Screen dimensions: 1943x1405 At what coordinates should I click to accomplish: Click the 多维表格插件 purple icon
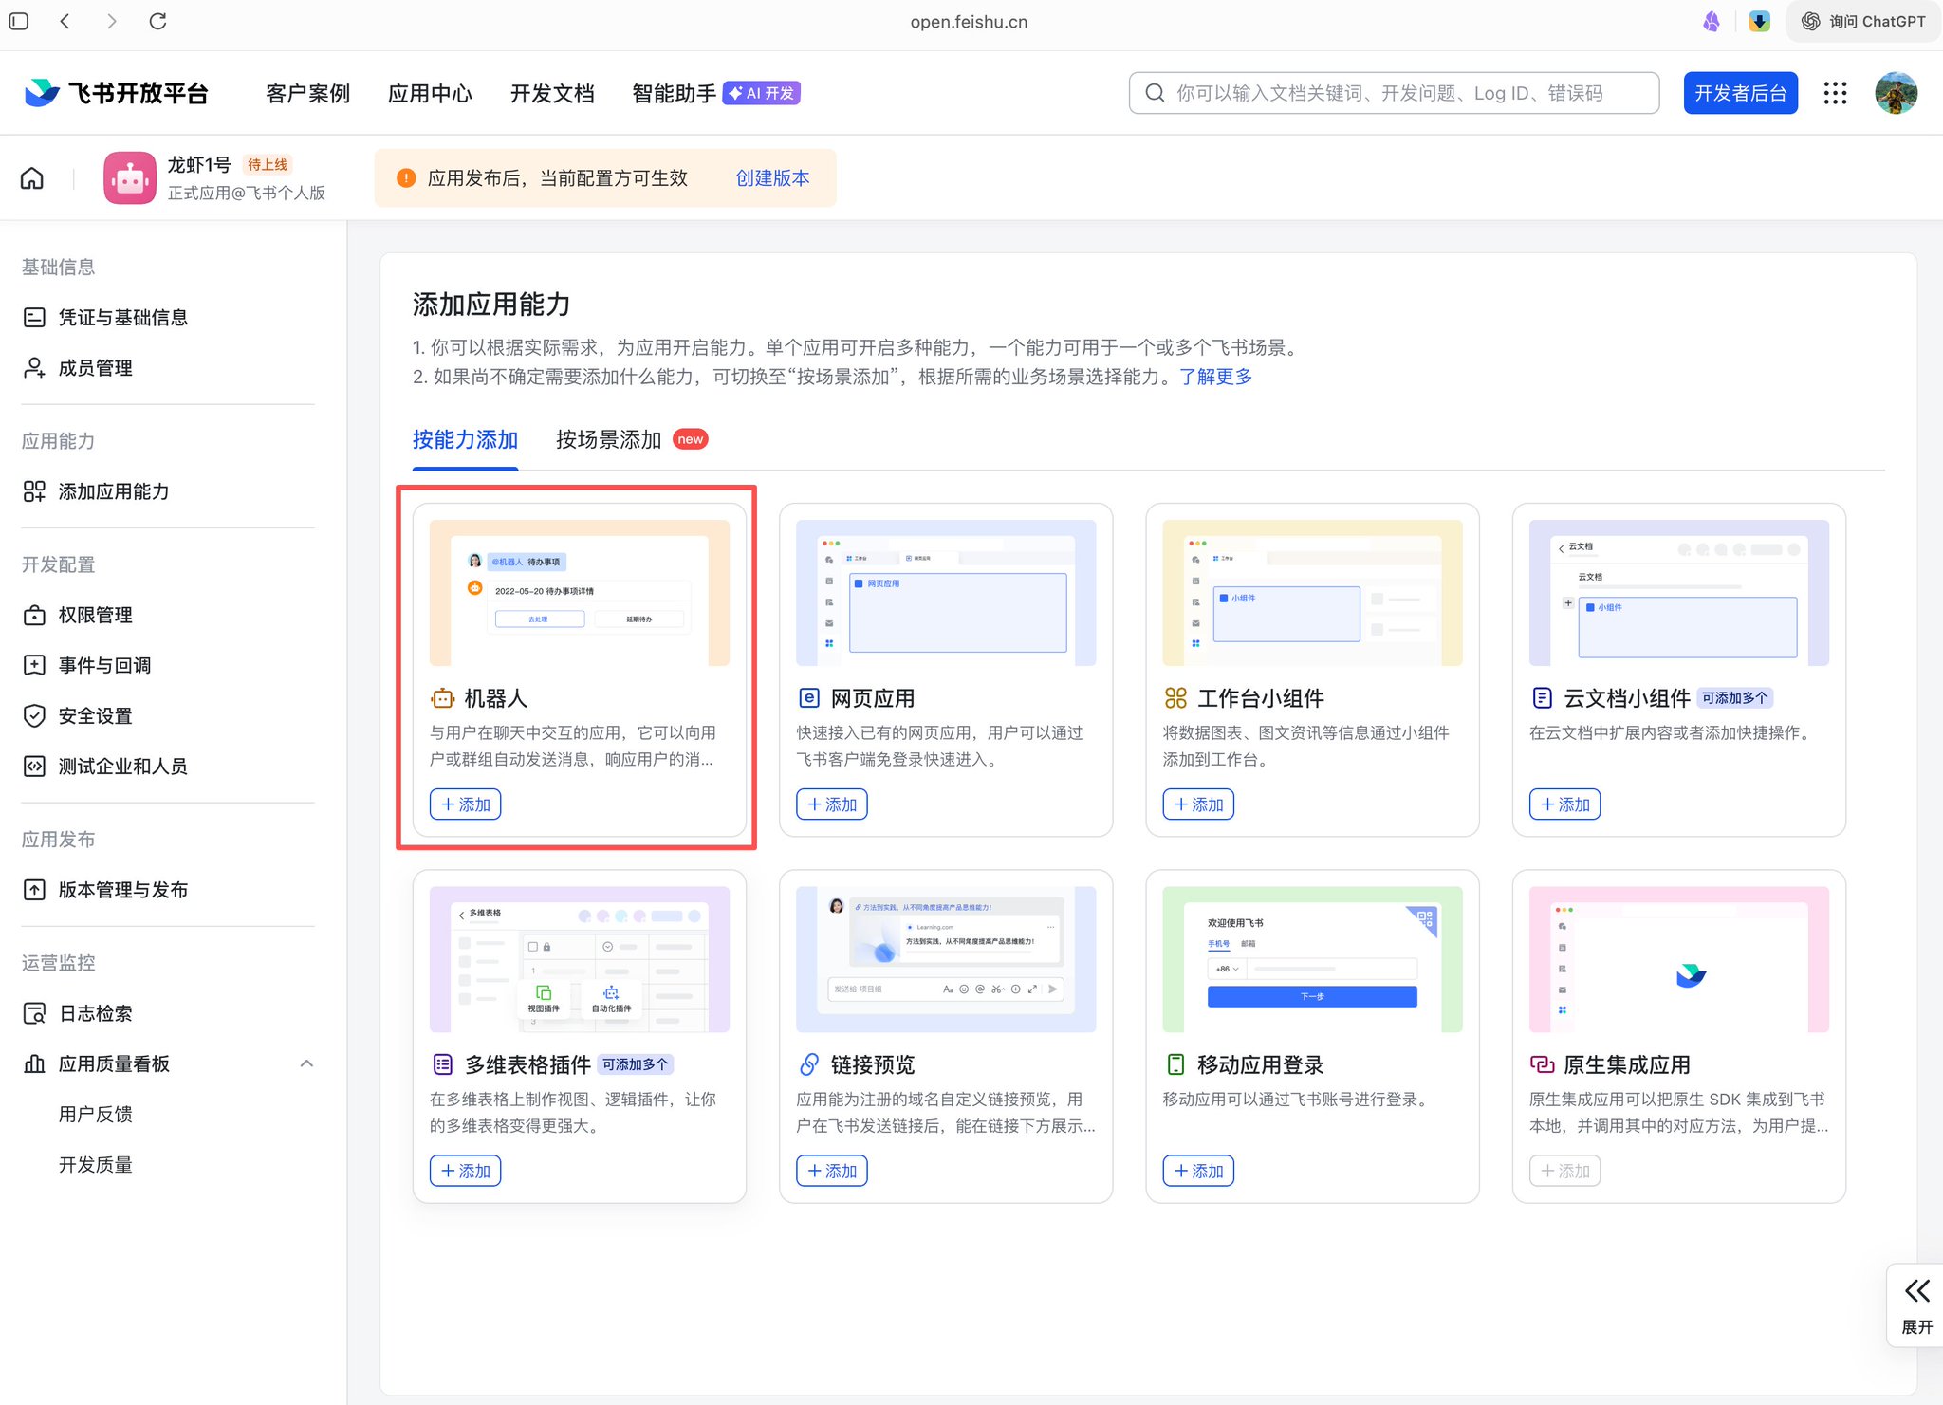pos(442,1064)
